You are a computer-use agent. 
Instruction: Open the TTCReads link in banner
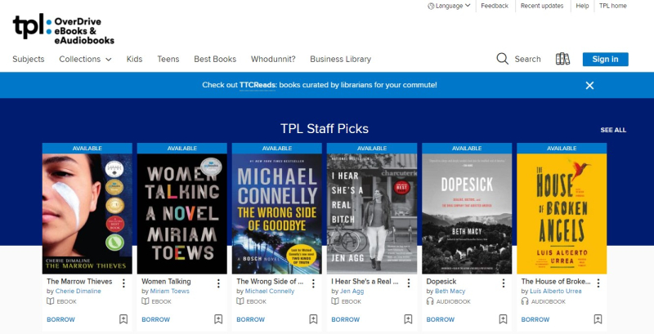258,85
